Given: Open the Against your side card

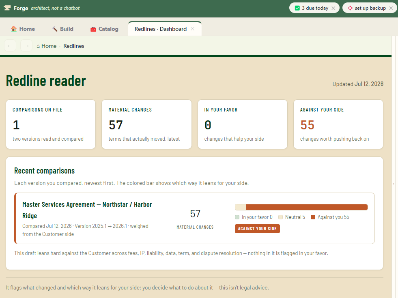Looking at the screenshot, I should pos(338,124).
